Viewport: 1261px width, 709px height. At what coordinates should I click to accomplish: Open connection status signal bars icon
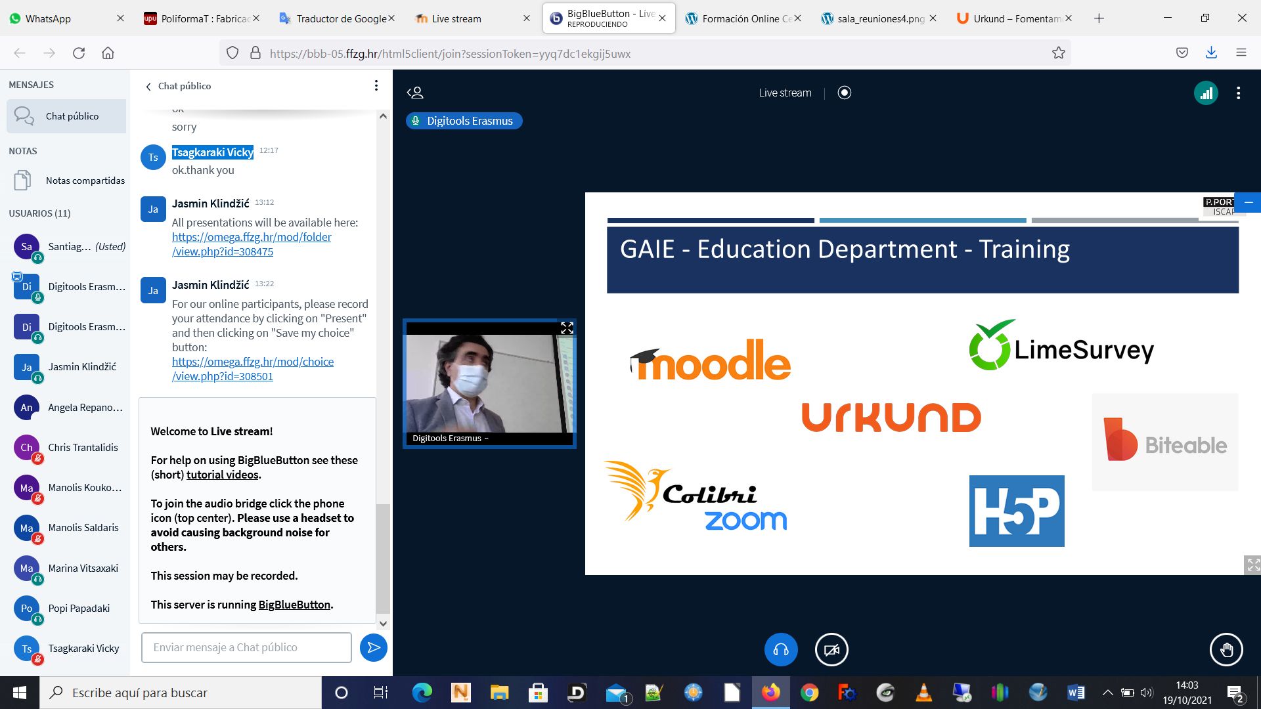coord(1206,93)
